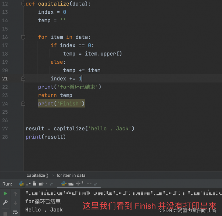Open run settings via wrench icon
The width and height of the screenshot is (222, 216).
coord(5,202)
